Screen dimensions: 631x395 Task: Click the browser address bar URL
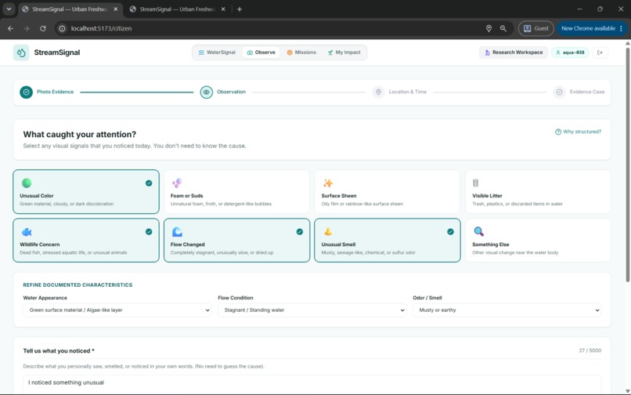click(x=102, y=29)
